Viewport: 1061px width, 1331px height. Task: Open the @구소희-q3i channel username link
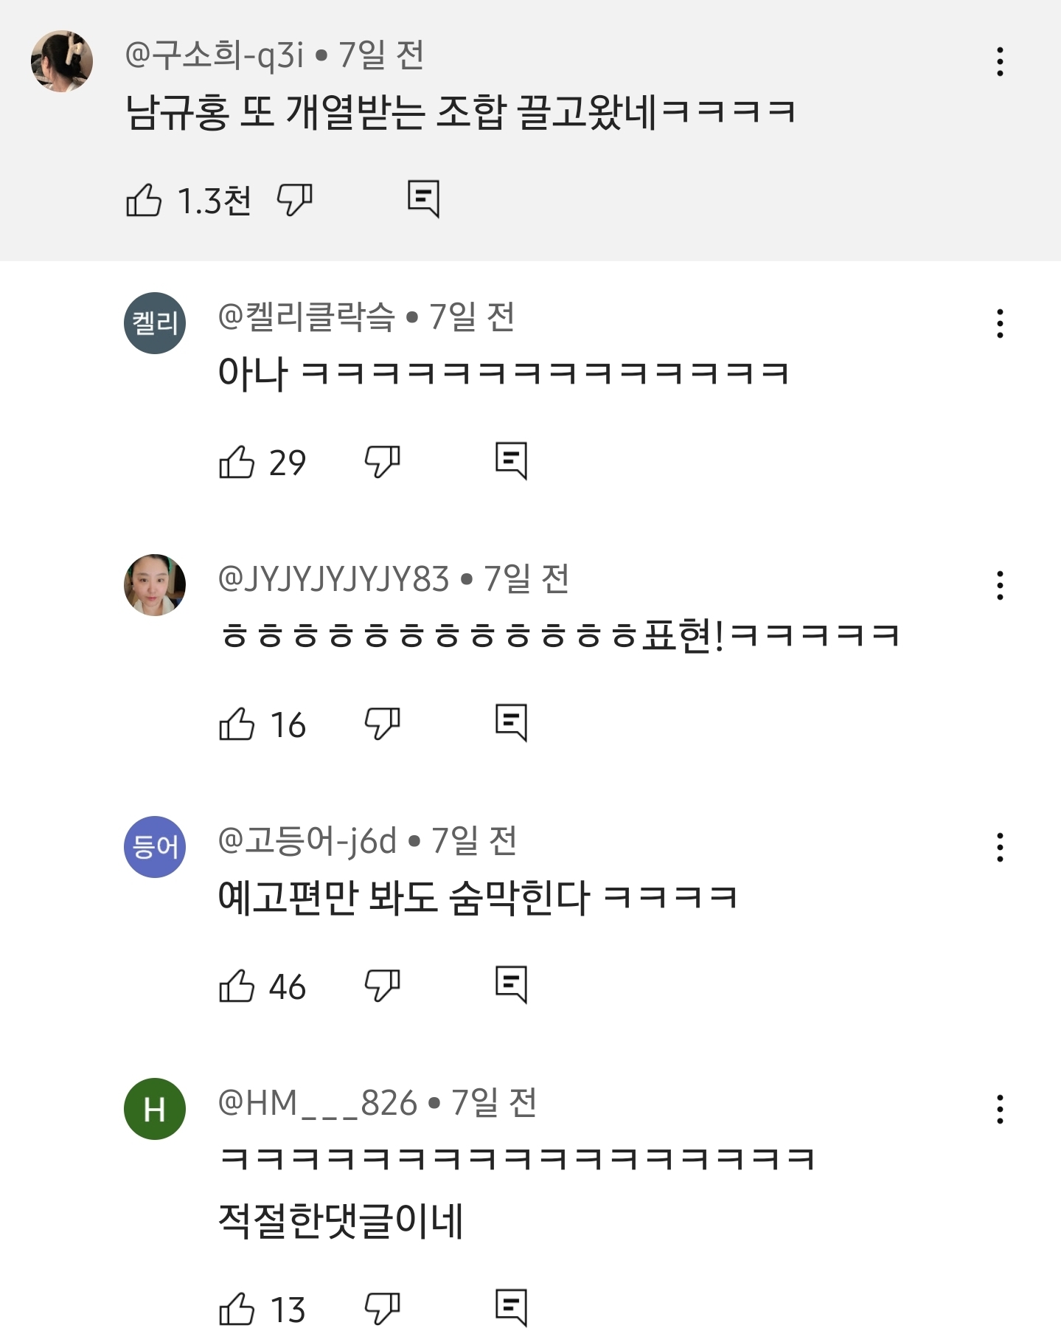(x=214, y=55)
